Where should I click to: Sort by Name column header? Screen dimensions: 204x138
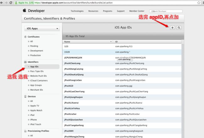tap(88, 42)
